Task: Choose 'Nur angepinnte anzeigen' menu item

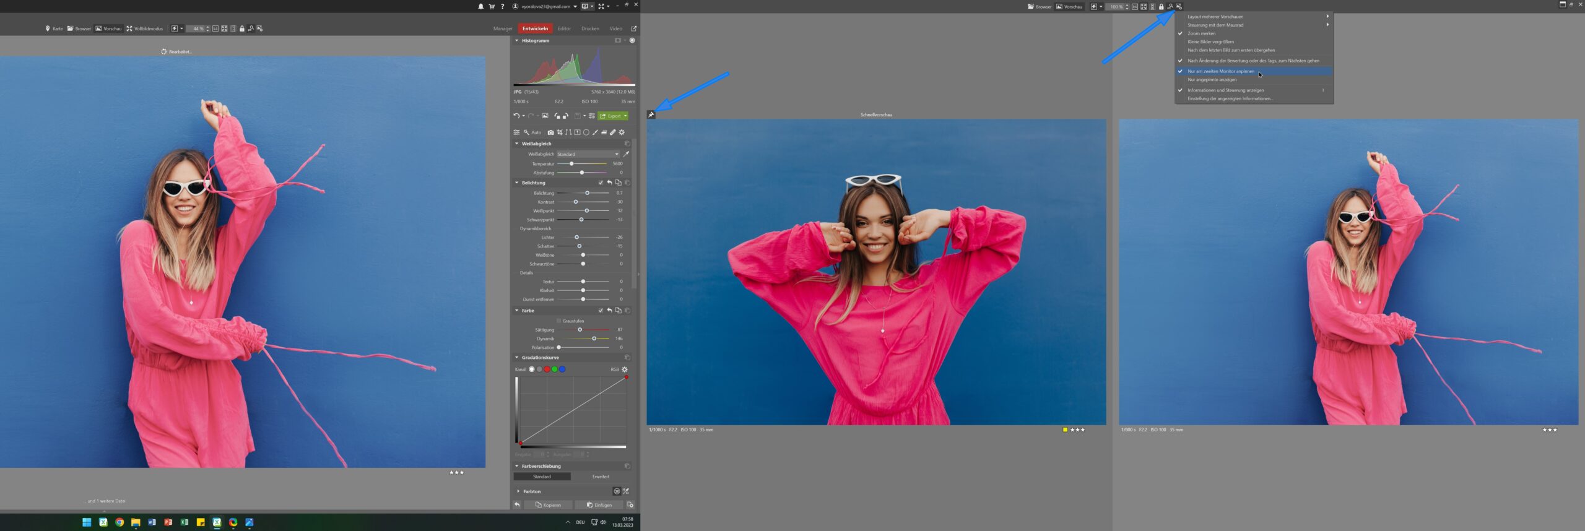Action: [x=1212, y=80]
